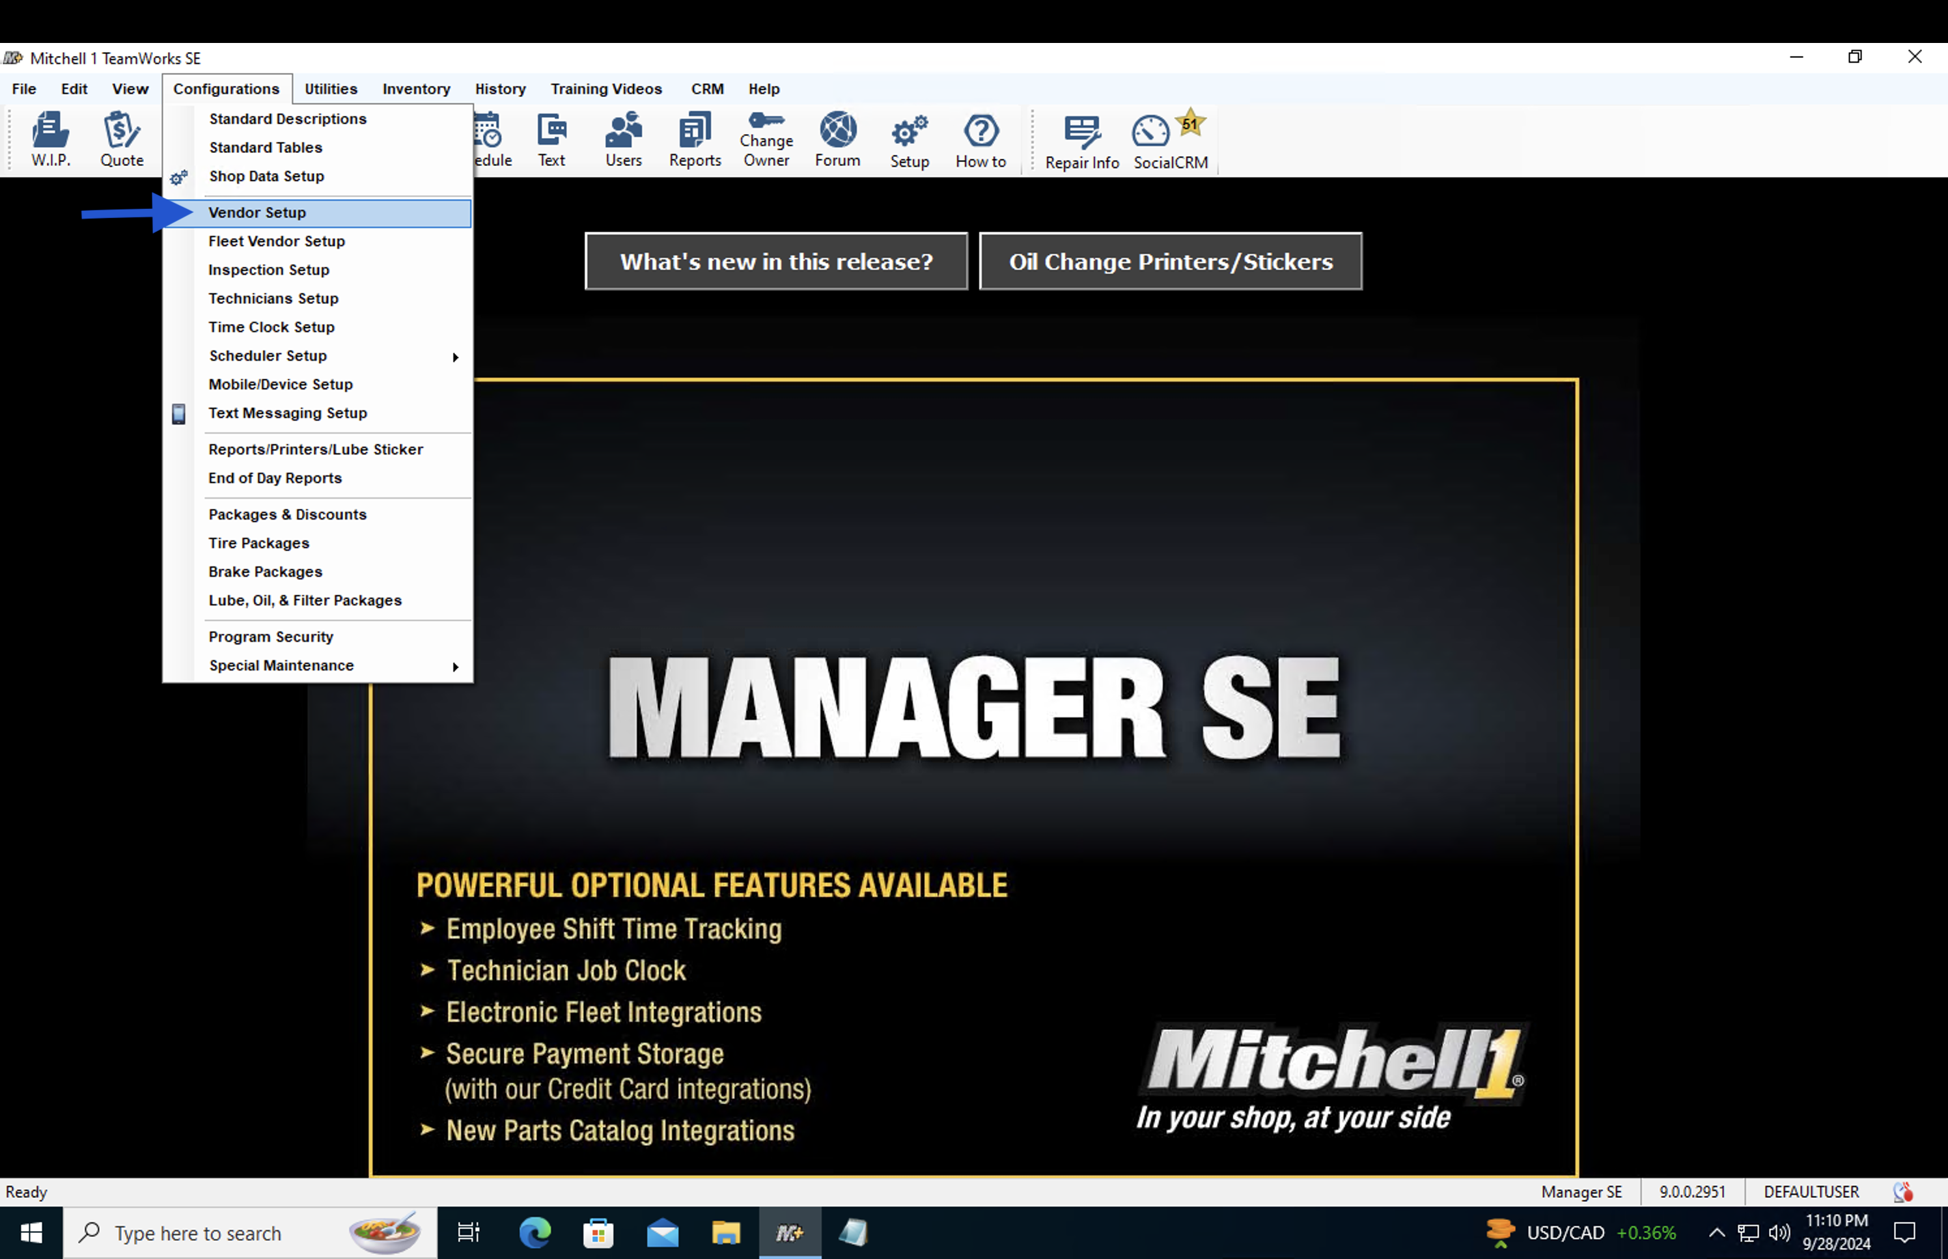Open the Forum globe icon

[837, 139]
